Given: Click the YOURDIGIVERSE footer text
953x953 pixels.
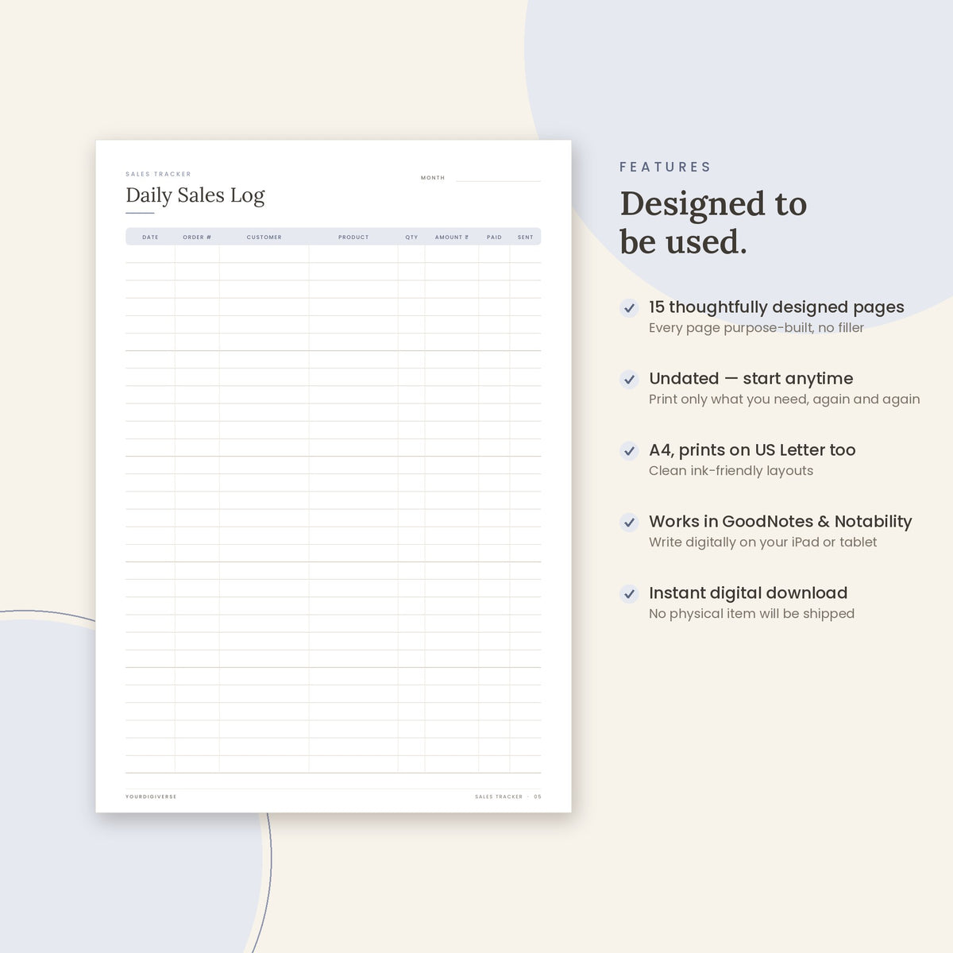Looking at the screenshot, I should click(x=151, y=797).
